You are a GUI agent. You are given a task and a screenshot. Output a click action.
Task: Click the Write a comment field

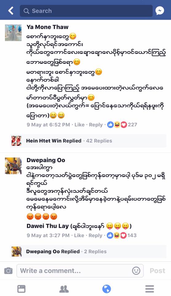pyautogui.click(x=80, y=271)
